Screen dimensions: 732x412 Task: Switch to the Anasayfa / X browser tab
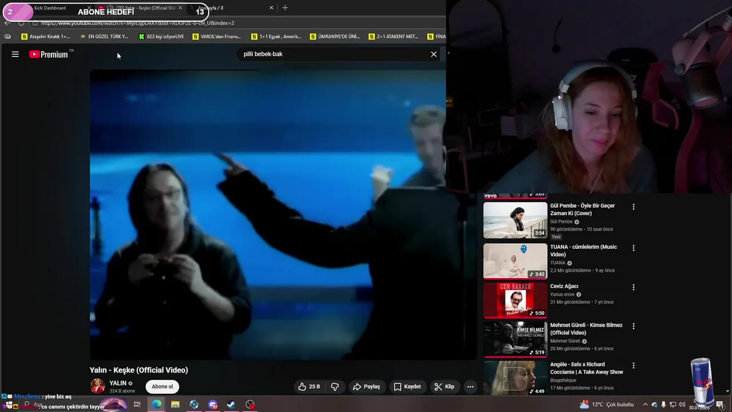[232, 8]
